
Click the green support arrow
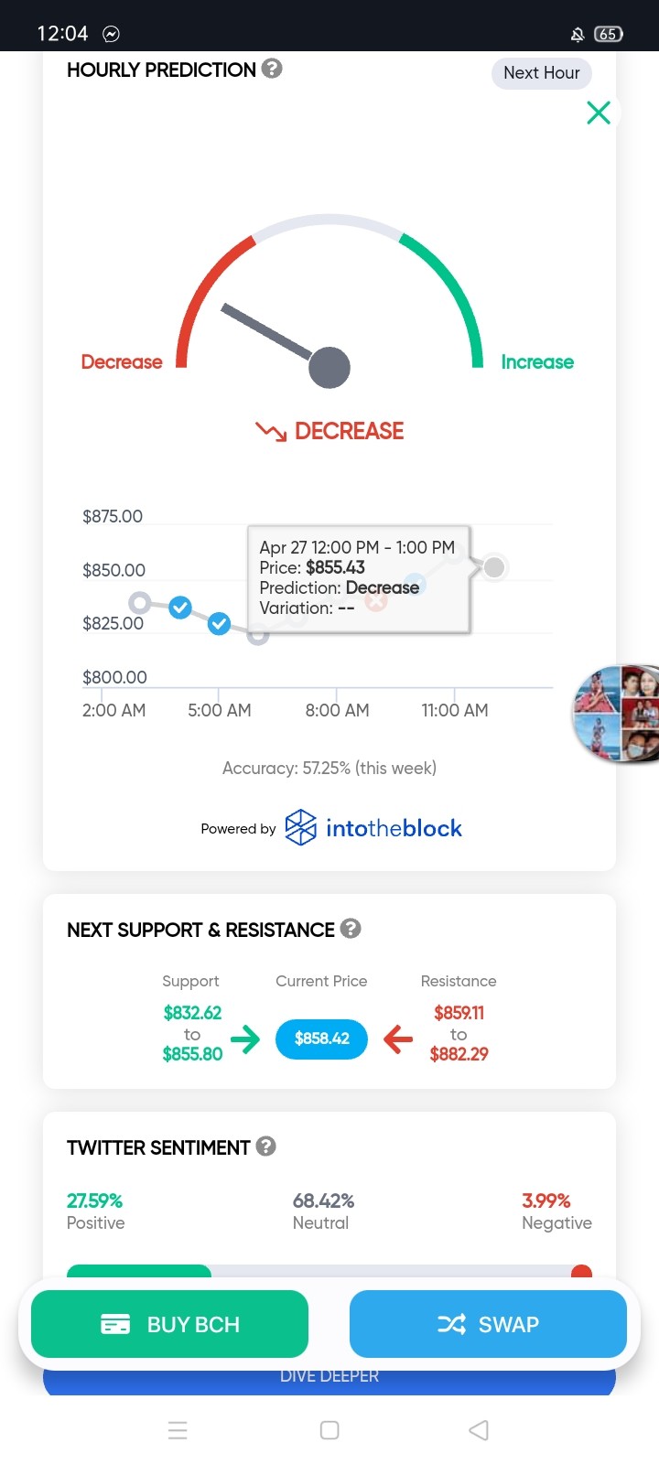pyautogui.click(x=245, y=1039)
